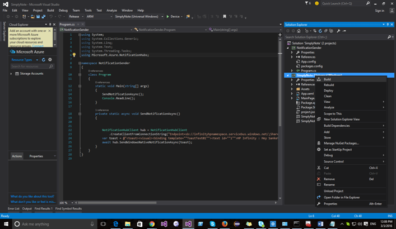This screenshot has height=229, width=396.
Task: Click the feedback smiley icon
Action: (316, 3)
